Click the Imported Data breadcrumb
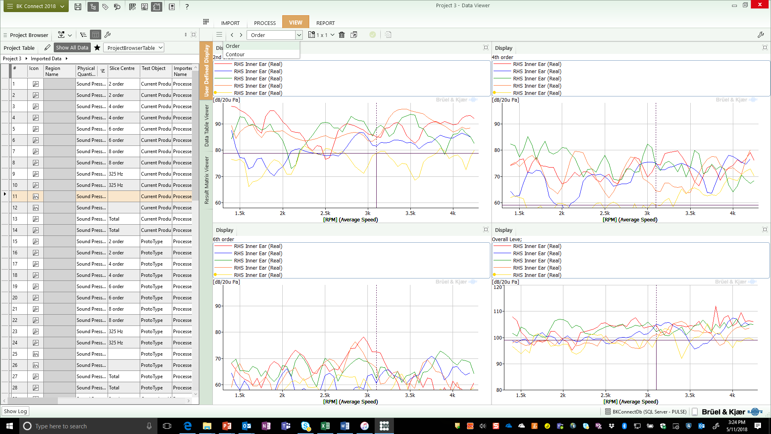771x434 pixels. pos(46,59)
